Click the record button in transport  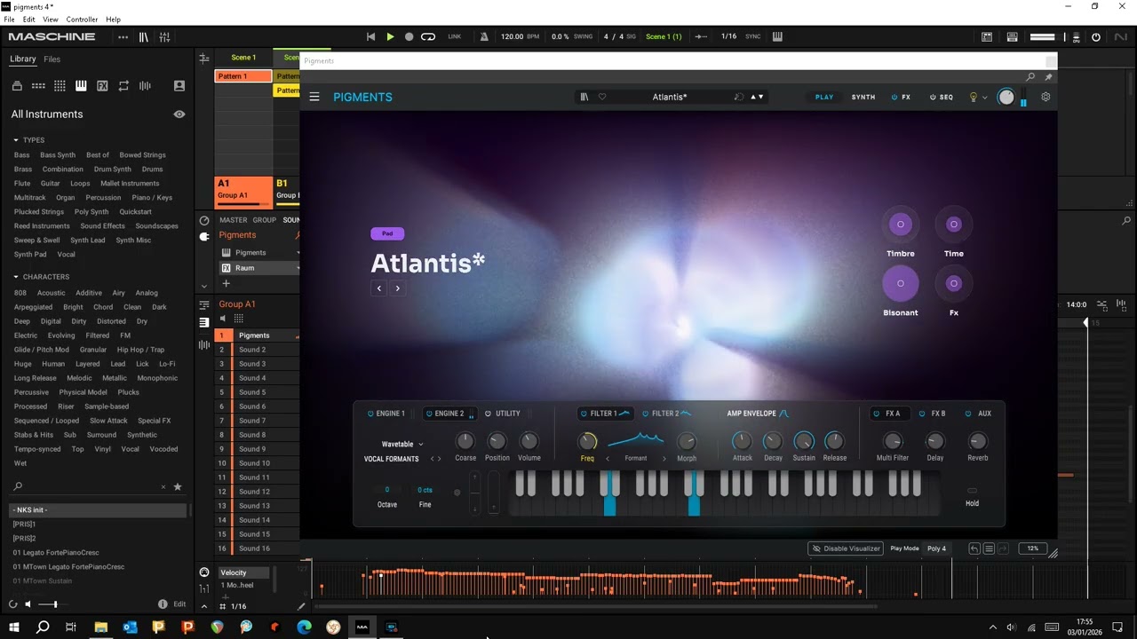[409, 36]
